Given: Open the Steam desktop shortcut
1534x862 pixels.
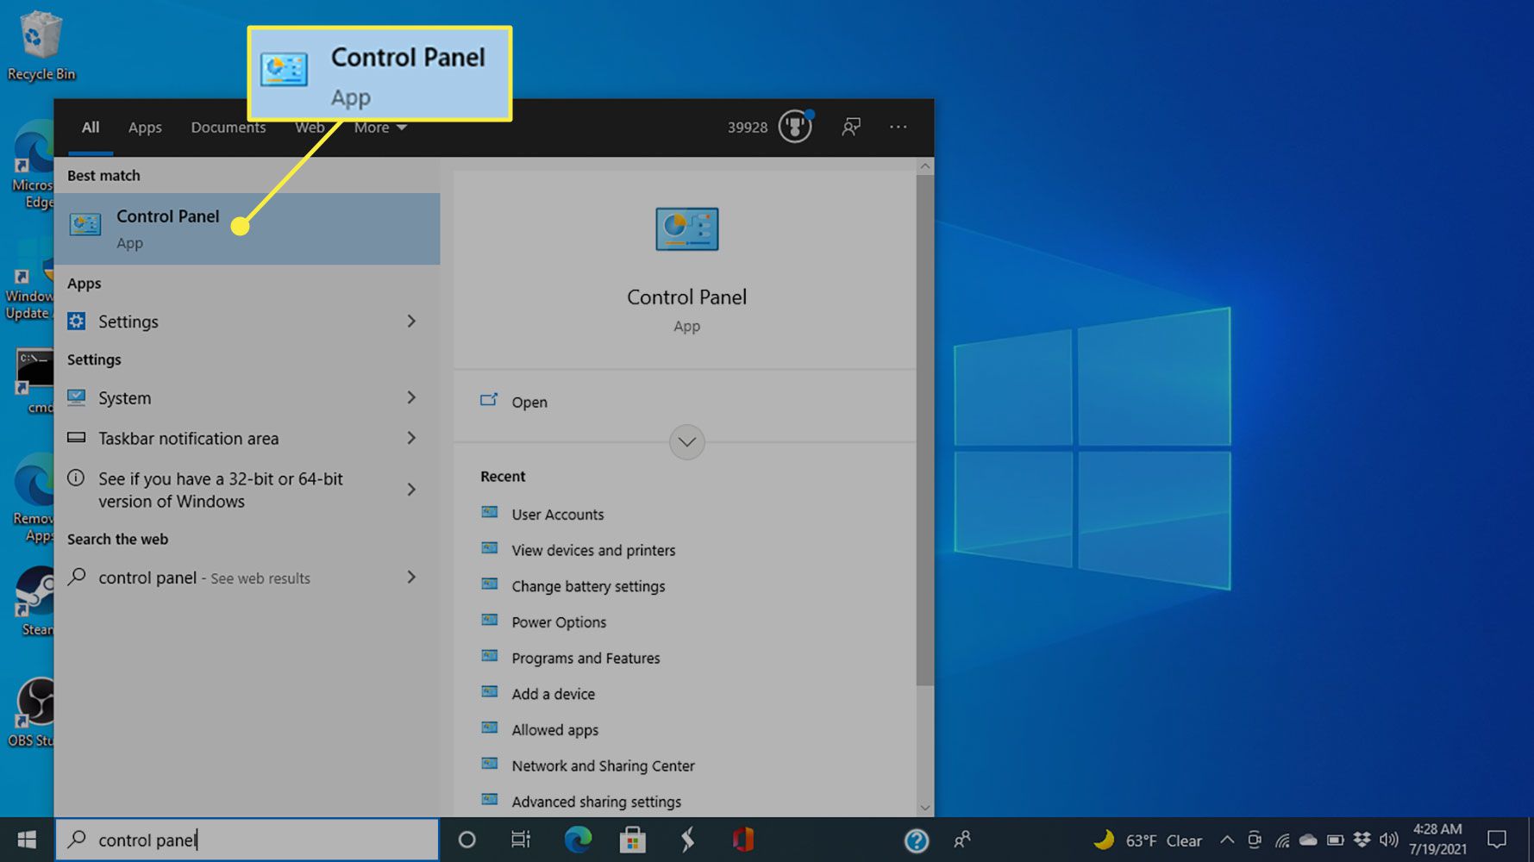Looking at the screenshot, I should point(34,602).
